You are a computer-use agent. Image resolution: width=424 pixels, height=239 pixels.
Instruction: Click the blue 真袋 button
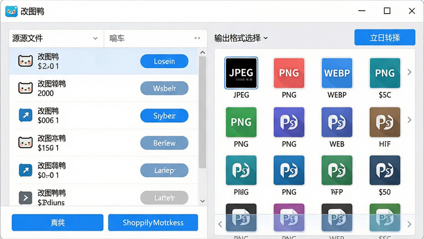[x=58, y=222]
